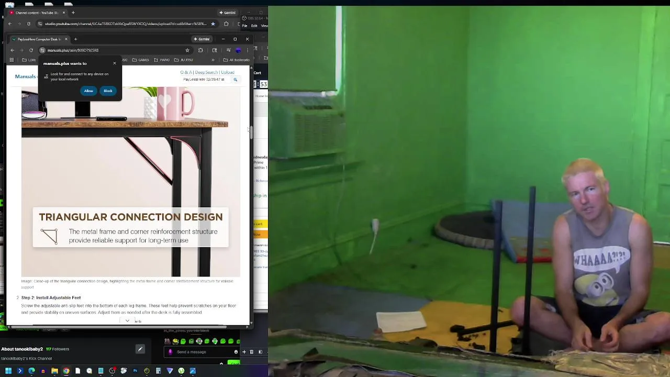Click the 'Step 2: Install Adjustable Feet' heading
670x377 pixels.
click(51, 298)
